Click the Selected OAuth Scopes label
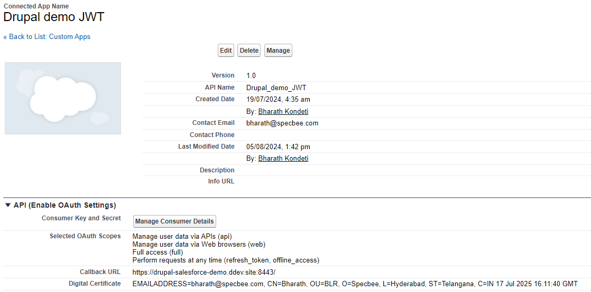Image resolution: width=591 pixels, height=292 pixels. [85, 236]
